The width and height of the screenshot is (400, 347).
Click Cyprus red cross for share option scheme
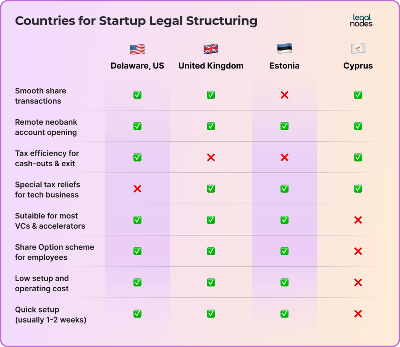(x=358, y=251)
